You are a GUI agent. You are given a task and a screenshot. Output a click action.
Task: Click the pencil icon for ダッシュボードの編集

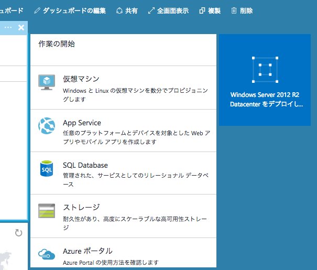tap(37, 10)
